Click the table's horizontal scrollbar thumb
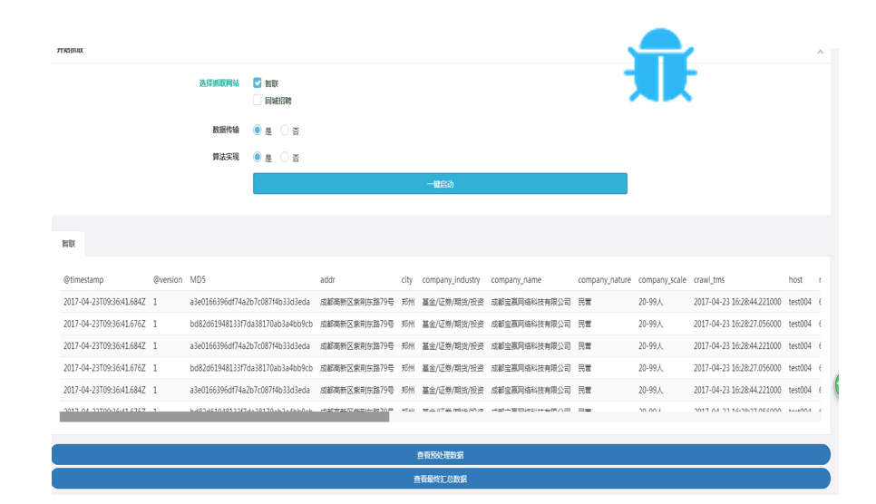This screenshot has width=876, height=504. (224, 417)
